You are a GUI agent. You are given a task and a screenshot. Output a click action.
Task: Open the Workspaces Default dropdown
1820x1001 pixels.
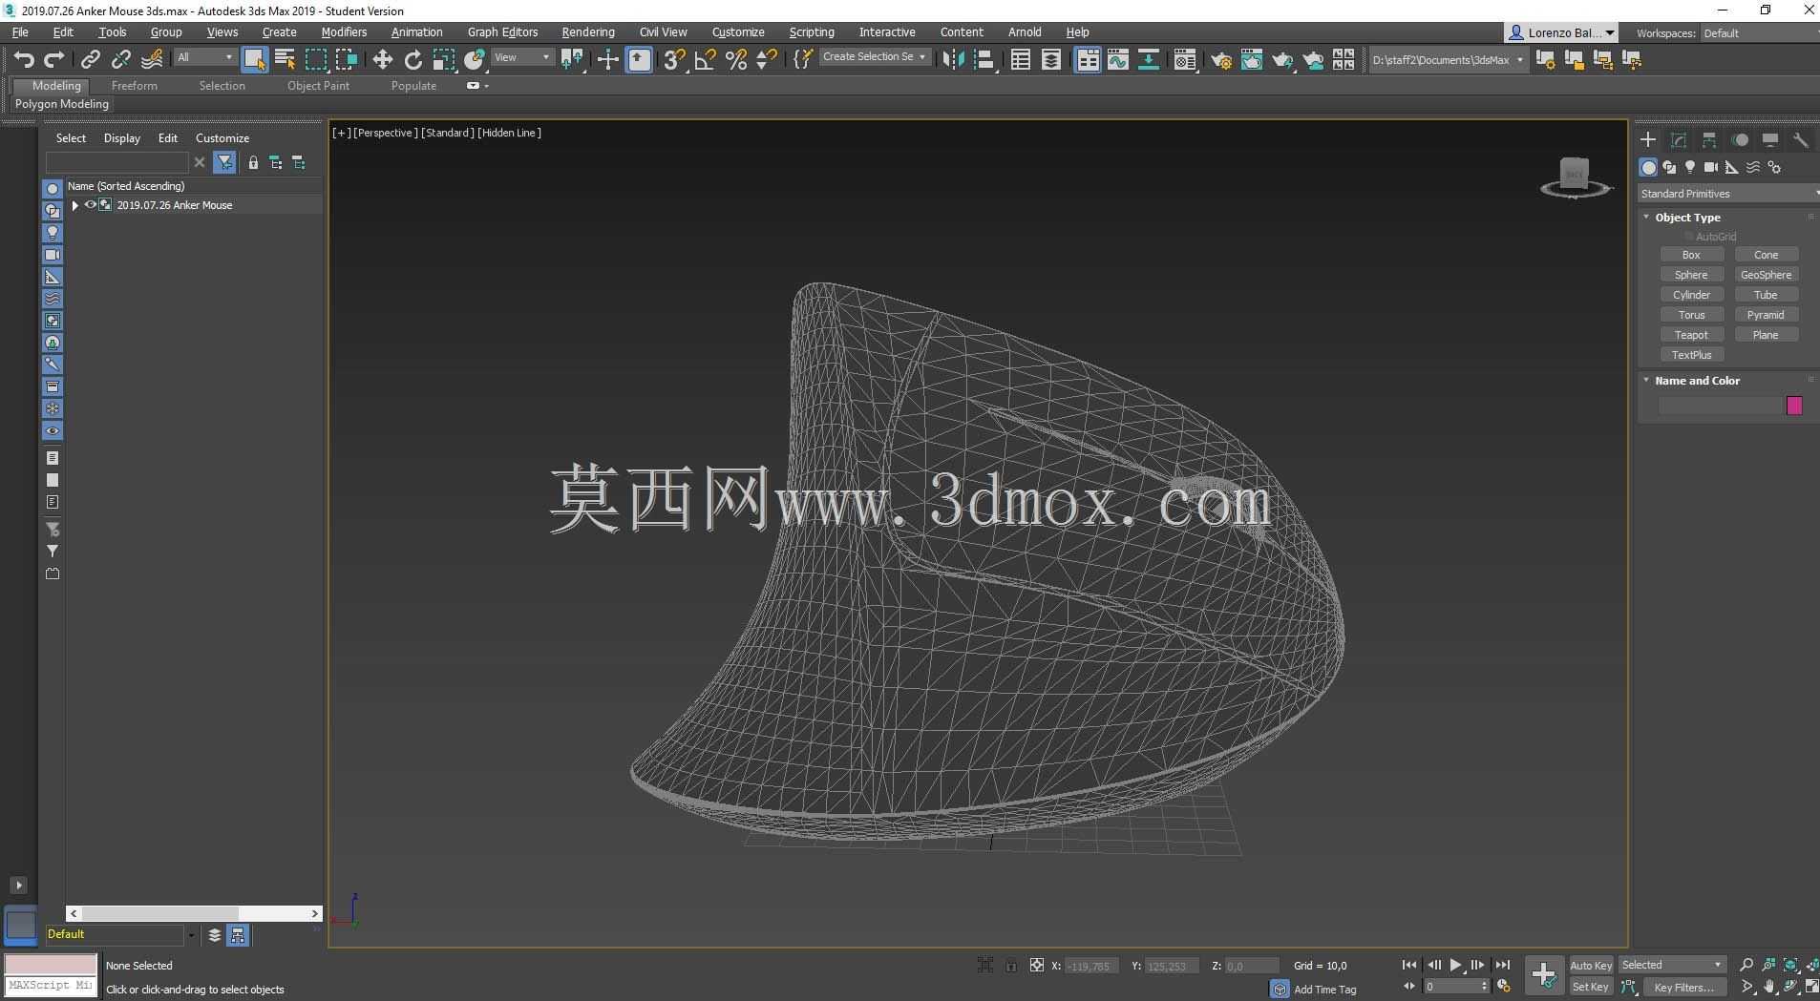tap(1759, 33)
